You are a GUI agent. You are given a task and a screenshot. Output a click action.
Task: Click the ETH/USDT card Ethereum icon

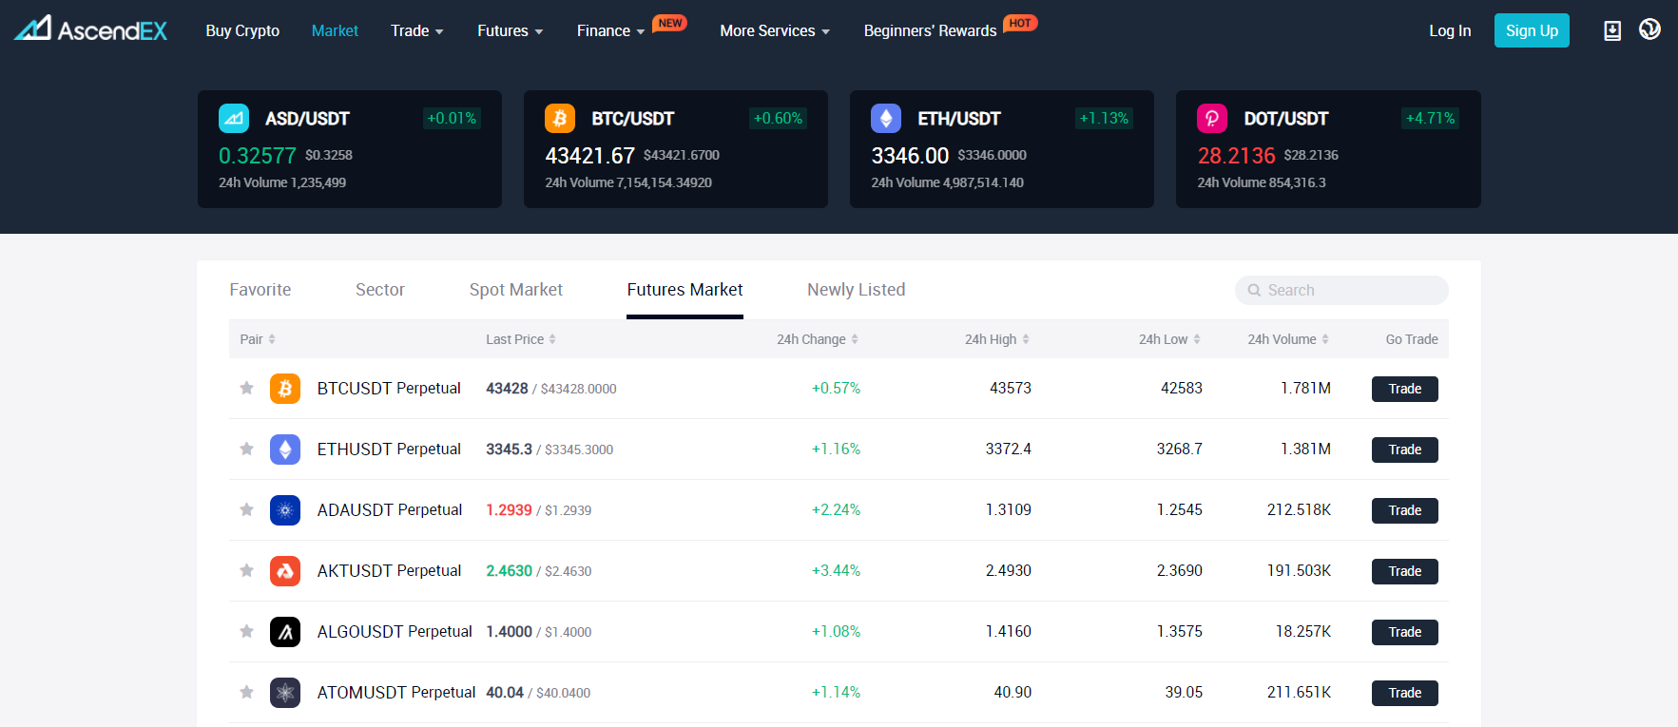coord(886,119)
